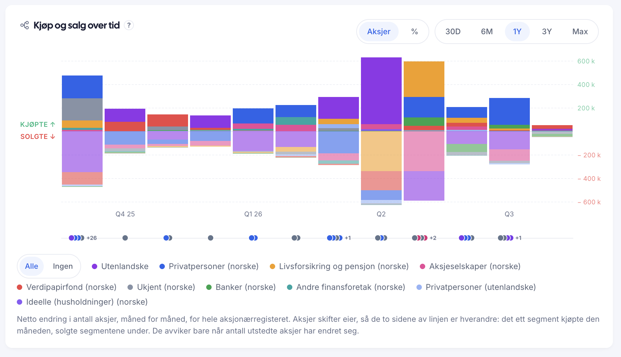621x357 pixels.
Task: Show the Max time range
Action: (580, 32)
